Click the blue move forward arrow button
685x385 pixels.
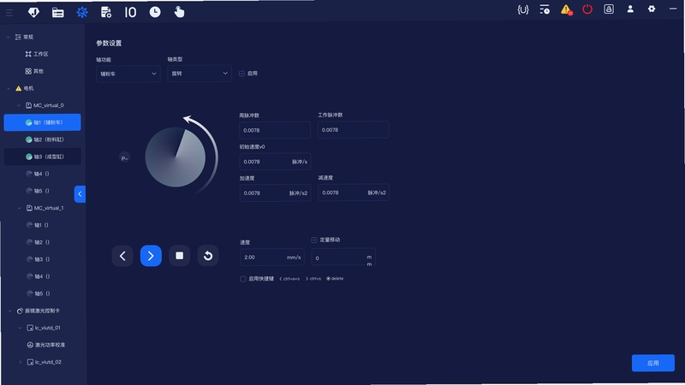click(x=151, y=256)
